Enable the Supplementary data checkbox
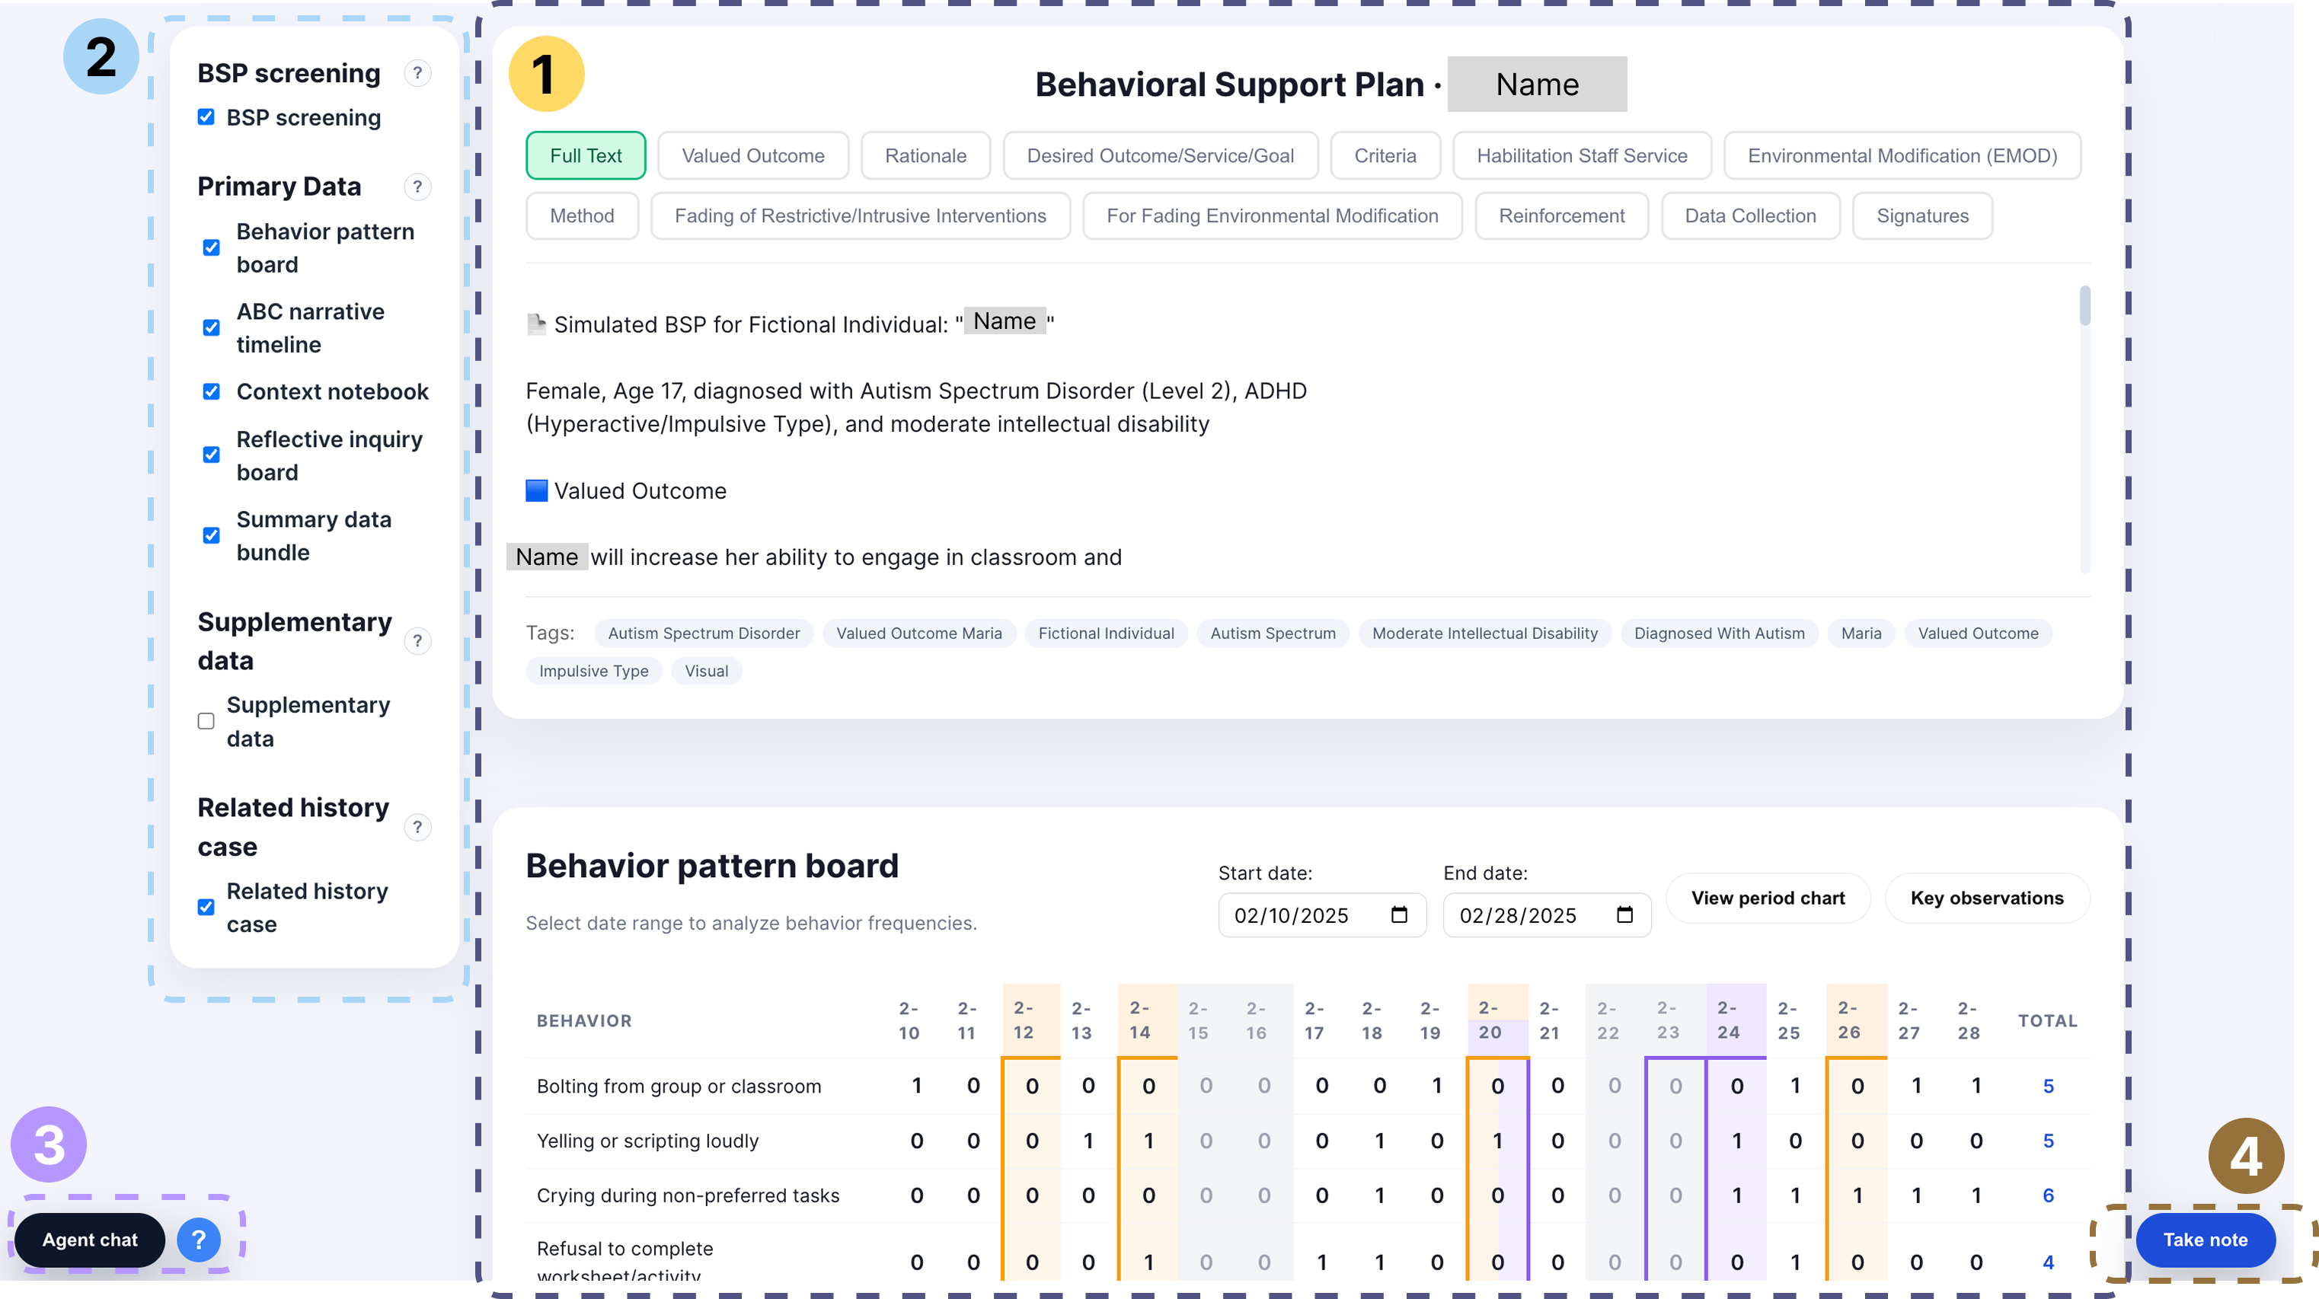This screenshot has height=1299, width=2319. [206, 721]
